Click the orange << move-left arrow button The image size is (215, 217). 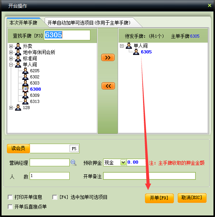click(108, 86)
